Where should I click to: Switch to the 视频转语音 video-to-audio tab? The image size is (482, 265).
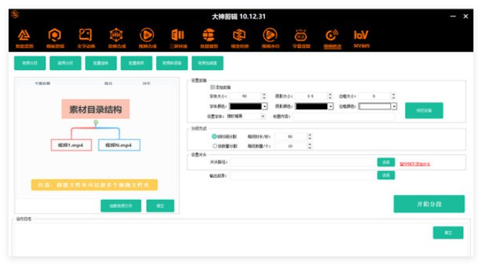pyautogui.click(x=172, y=63)
